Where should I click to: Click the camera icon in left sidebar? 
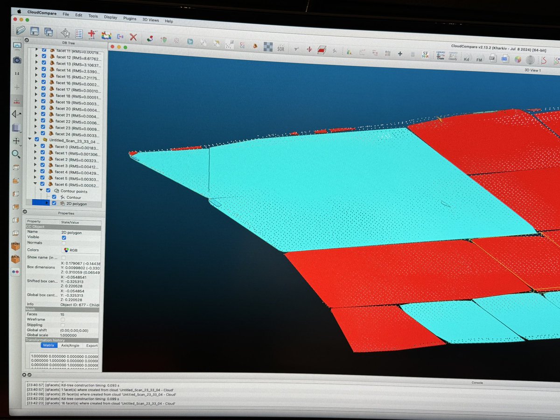17,60
